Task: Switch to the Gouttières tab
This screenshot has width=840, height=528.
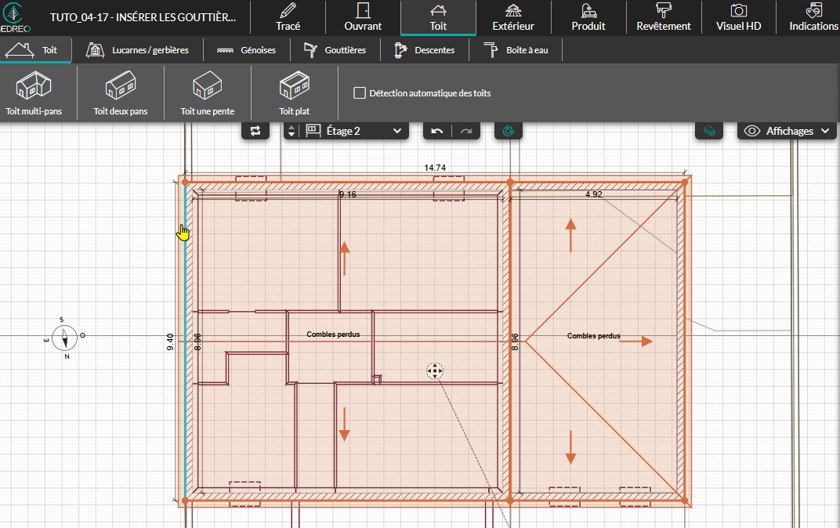Action: 335,50
